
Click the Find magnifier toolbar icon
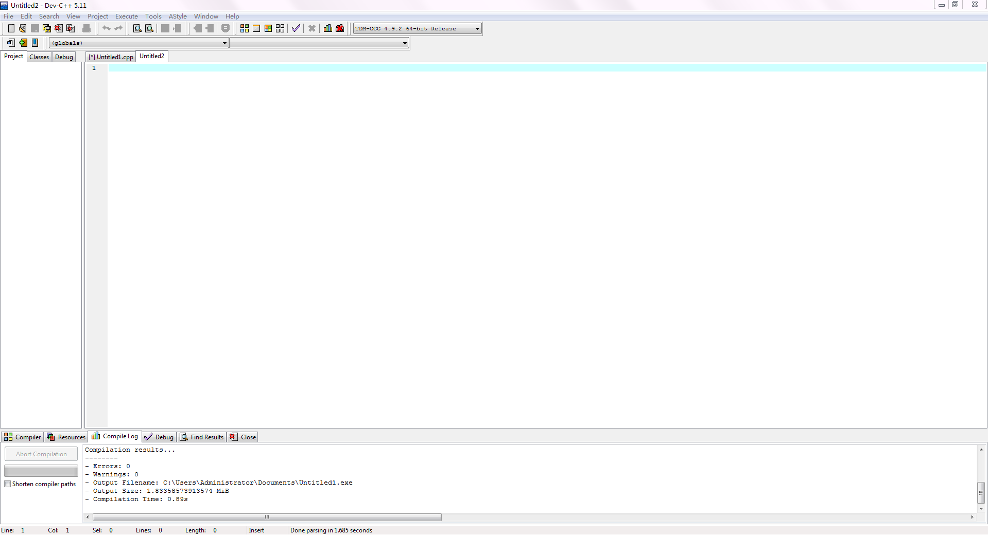tap(137, 28)
